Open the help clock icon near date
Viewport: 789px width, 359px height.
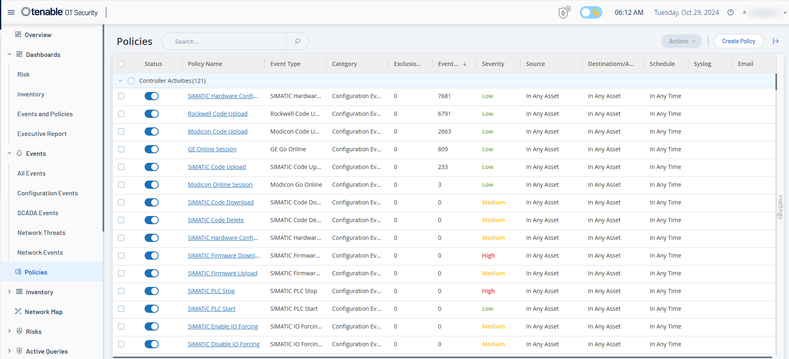pos(730,12)
